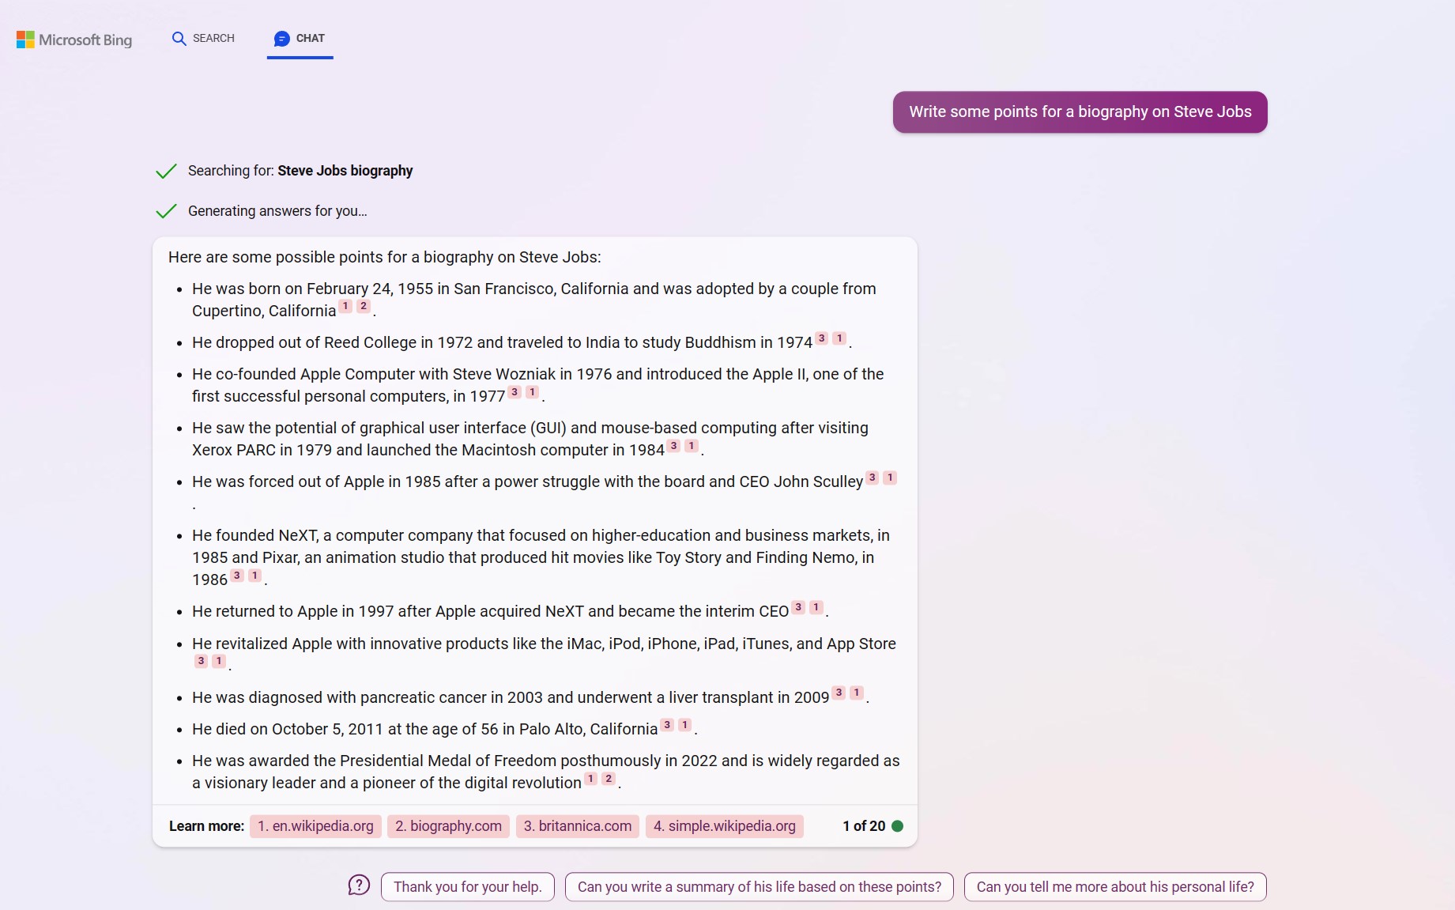The image size is (1455, 910).
Task: Open citation 1 after "Palo Alto, California"
Action: [685, 724]
